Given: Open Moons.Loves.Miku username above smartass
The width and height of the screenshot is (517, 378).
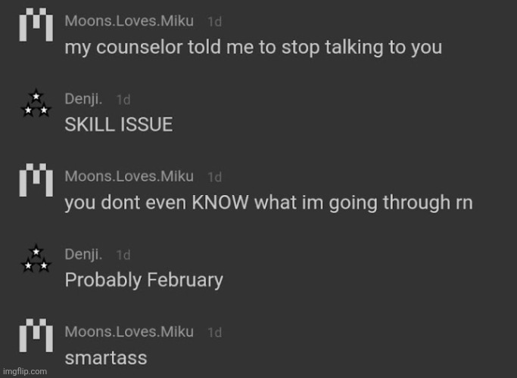Looking at the screenshot, I should click(x=129, y=332).
